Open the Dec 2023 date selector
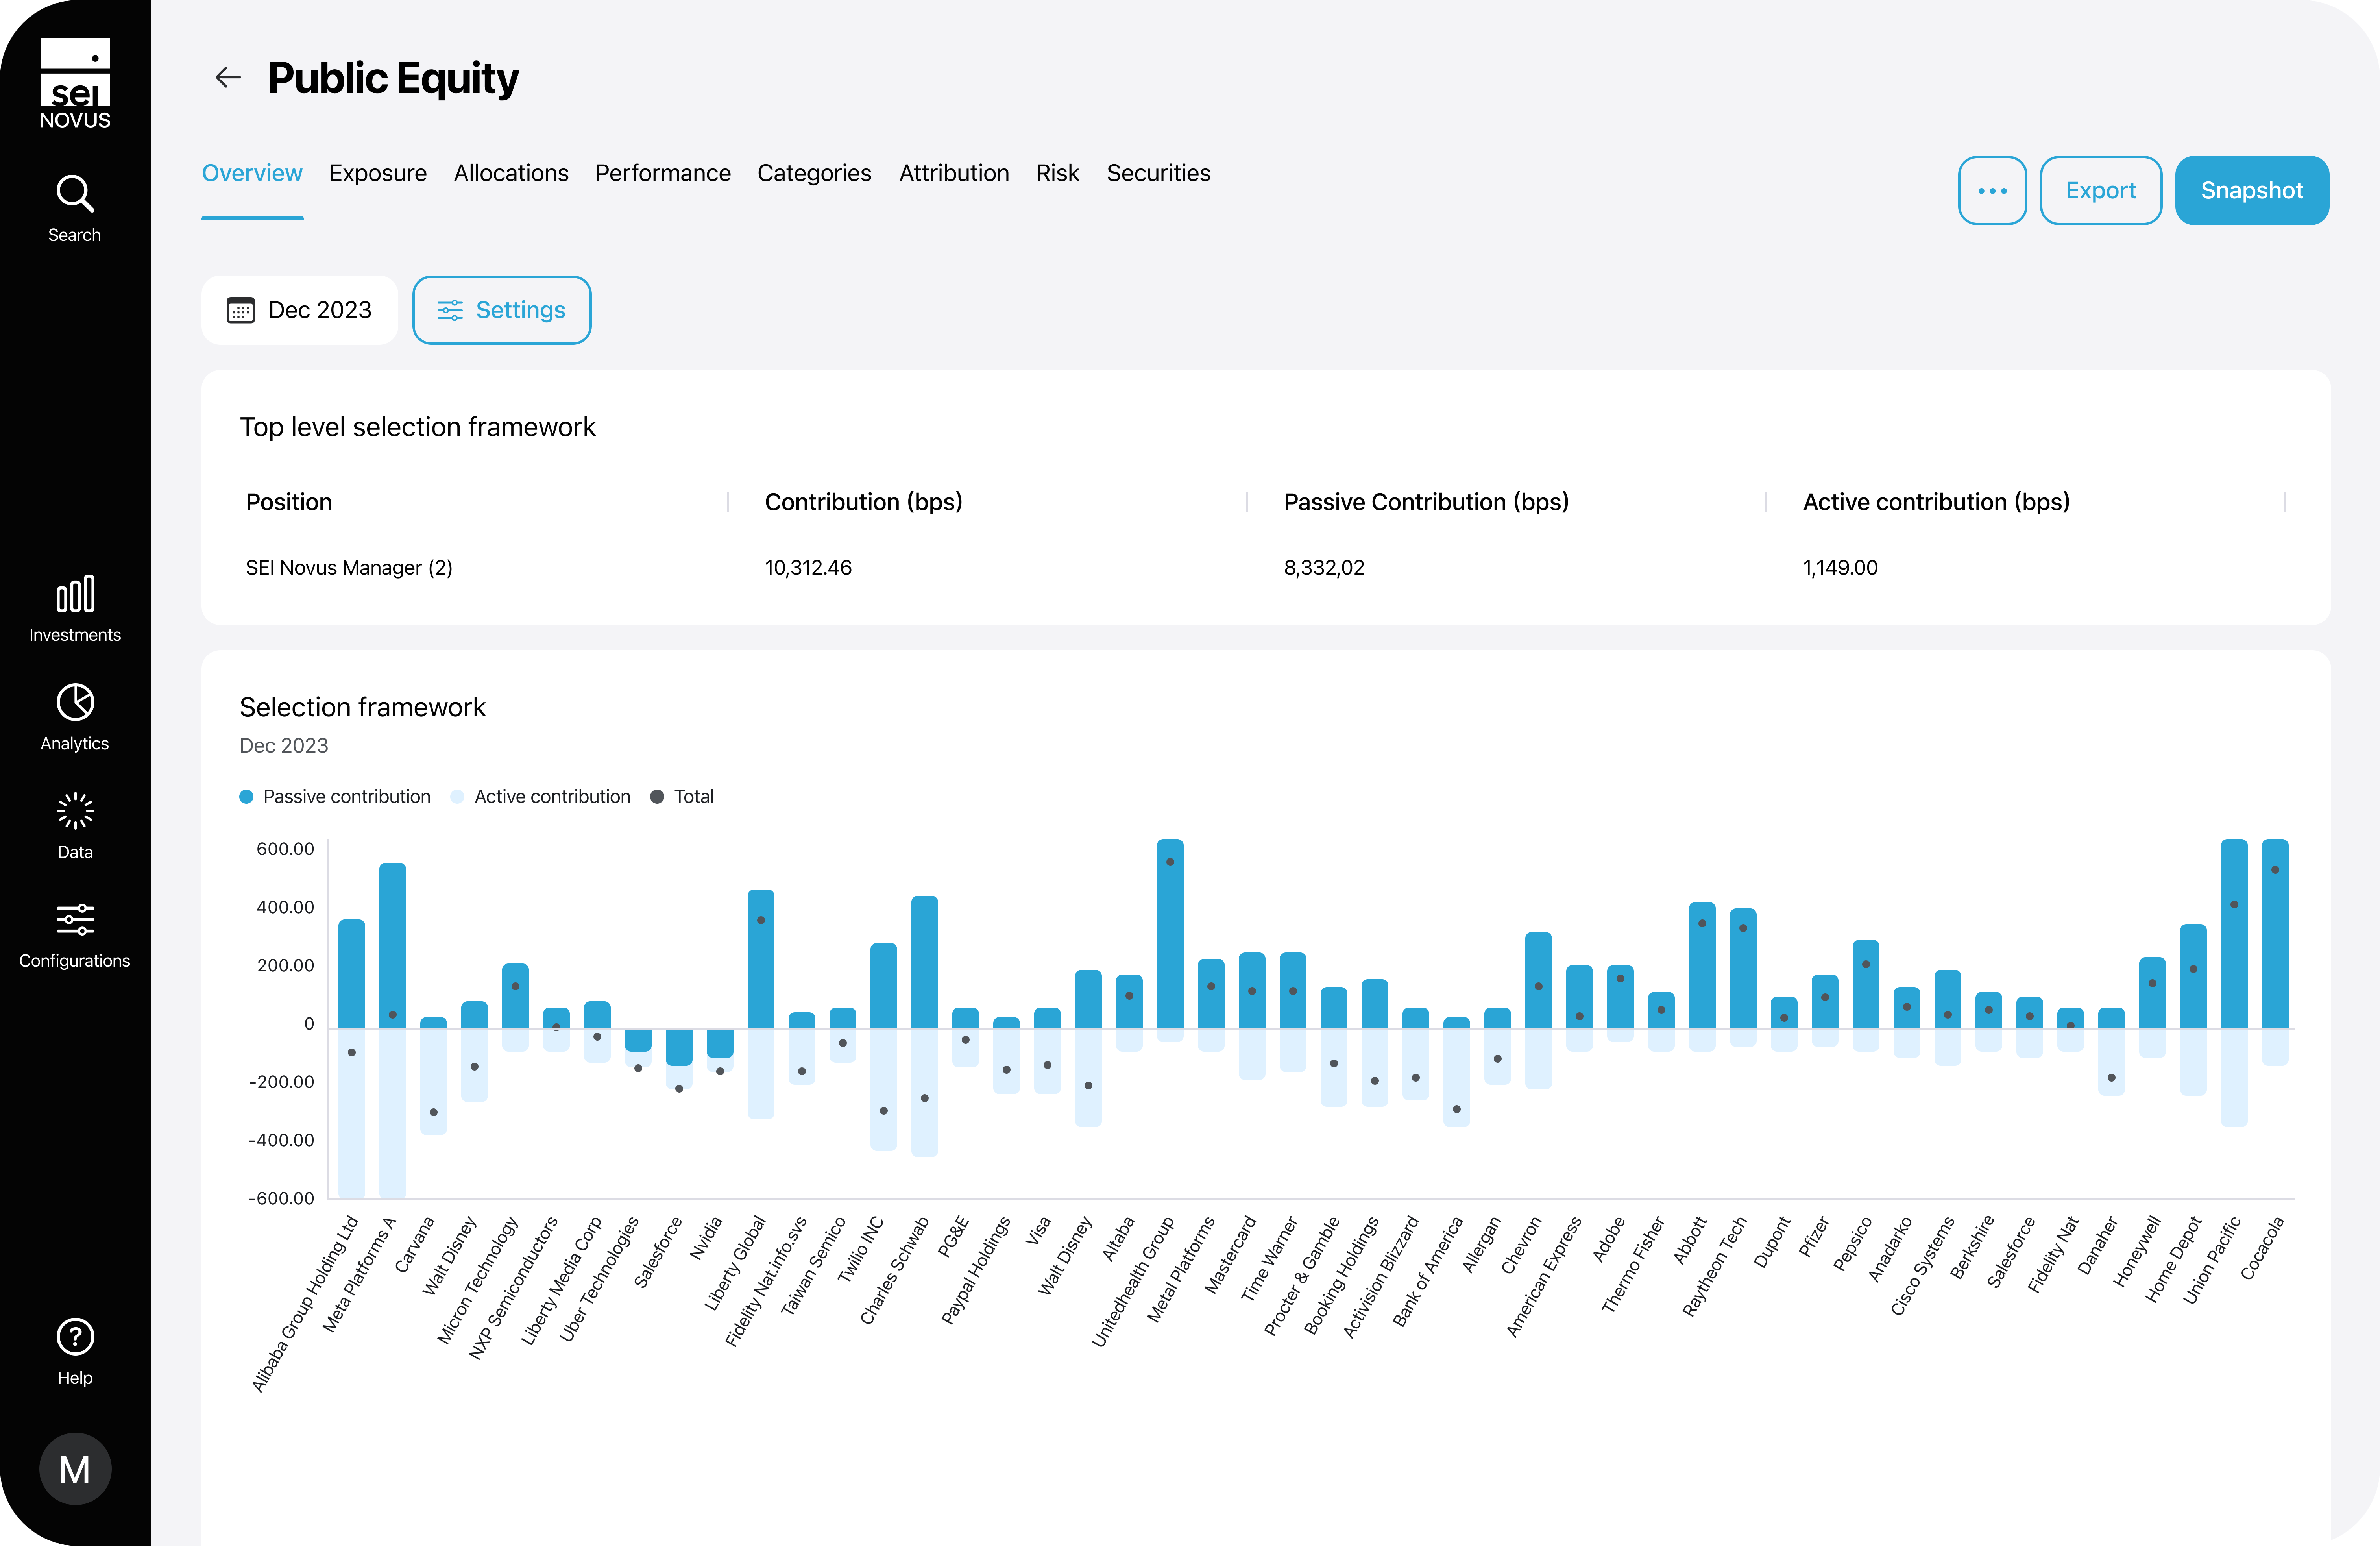Image resolution: width=2380 pixels, height=1546 pixels. [300, 310]
